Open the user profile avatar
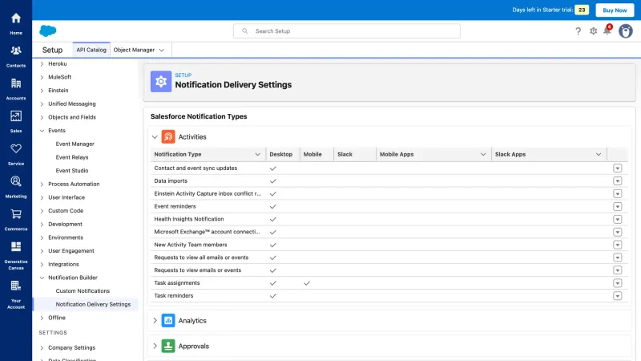 coord(626,31)
